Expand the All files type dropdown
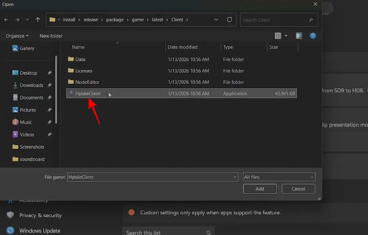Image resolution: width=368 pixels, height=235 pixels. coord(279,177)
